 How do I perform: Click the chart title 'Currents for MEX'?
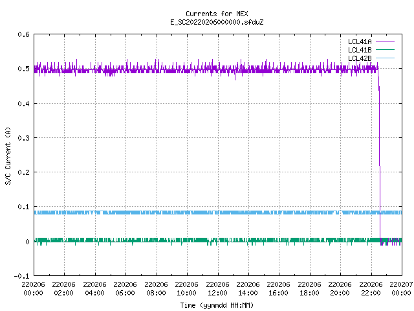217,14
